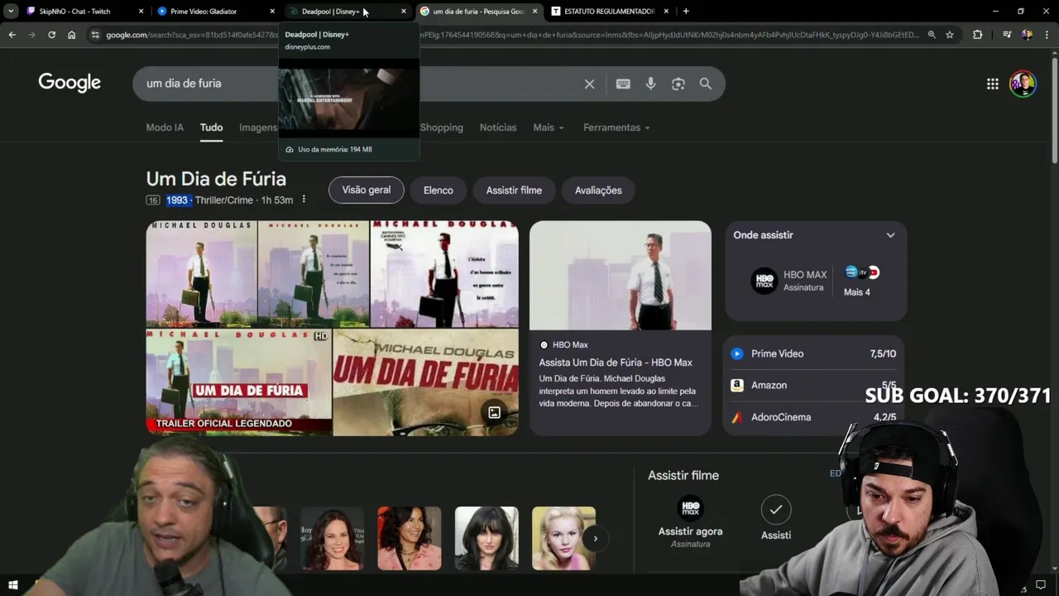This screenshot has width=1059, height=596.
Task: Open the Trailer Oficial Legendado thumbnail
Action: (x=238, y=382)
